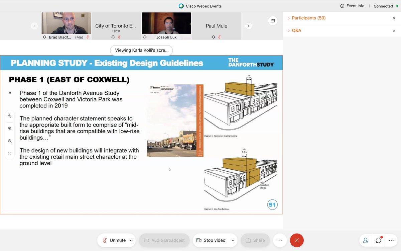Click muted mic icon under City of Toronto host
The height and width of the screenshot is (251, 401).
[x=119, y=37]
